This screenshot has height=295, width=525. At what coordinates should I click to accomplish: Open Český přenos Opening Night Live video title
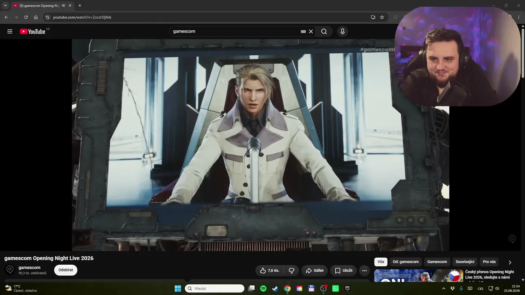(x=489, y=275)
